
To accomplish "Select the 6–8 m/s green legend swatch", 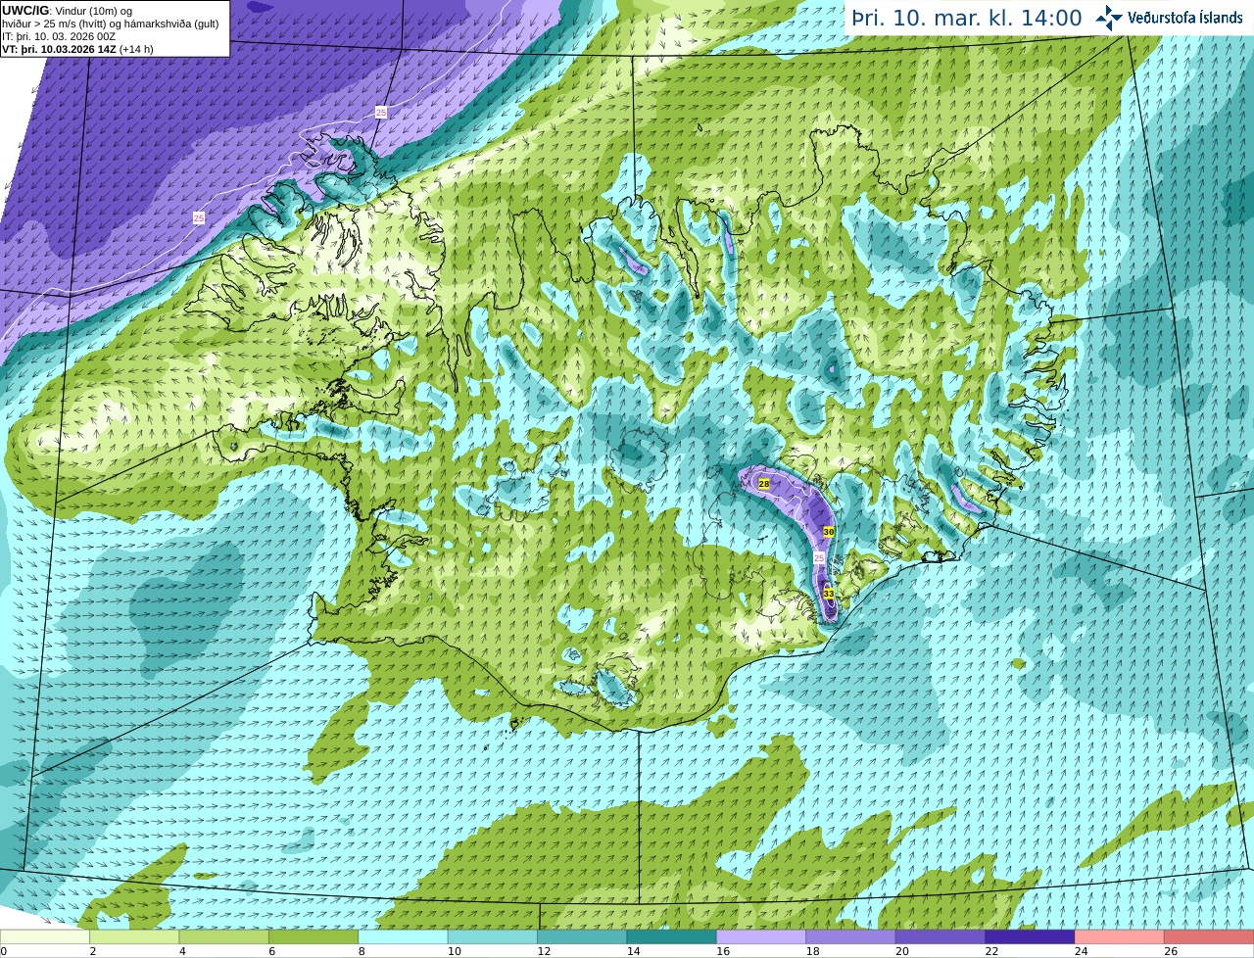I will (x=313, y=936).
